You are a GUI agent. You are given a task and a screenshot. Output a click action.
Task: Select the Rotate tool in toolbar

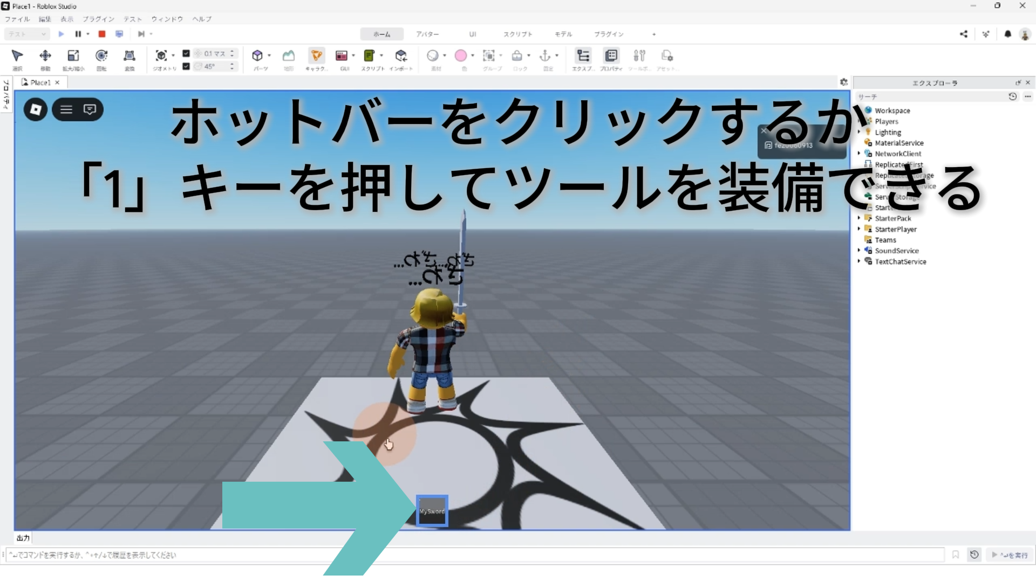point(101,56)
